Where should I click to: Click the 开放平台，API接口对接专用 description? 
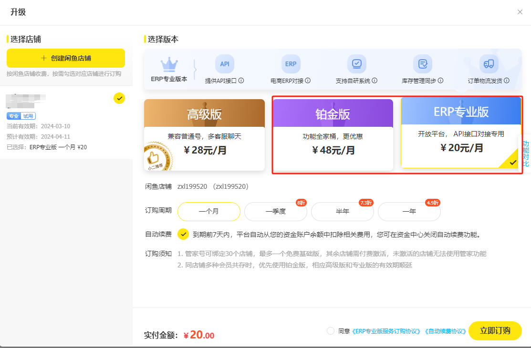click(461, 134)
